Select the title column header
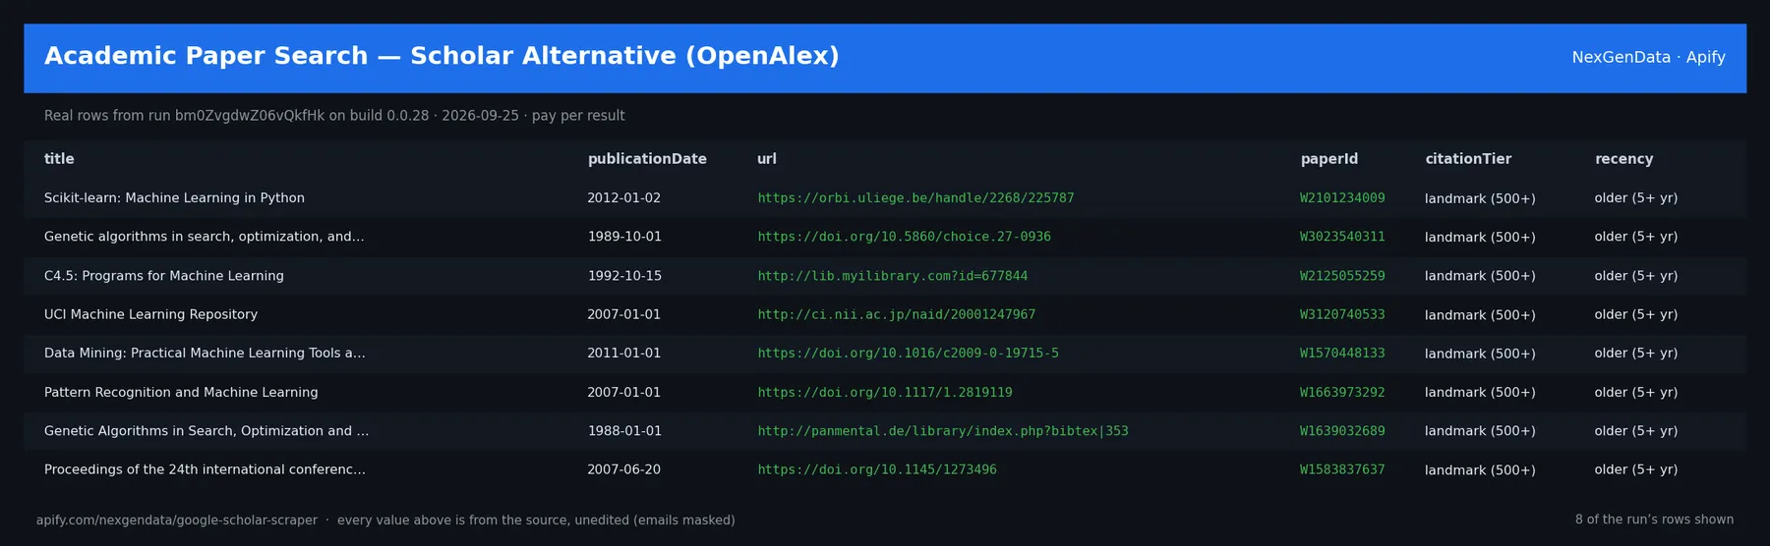The image size is (1770, 546). [59, 159]
